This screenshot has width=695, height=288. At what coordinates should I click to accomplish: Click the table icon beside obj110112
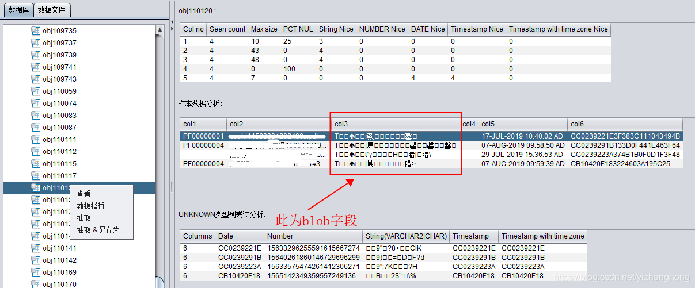click(x=35, y=152)
